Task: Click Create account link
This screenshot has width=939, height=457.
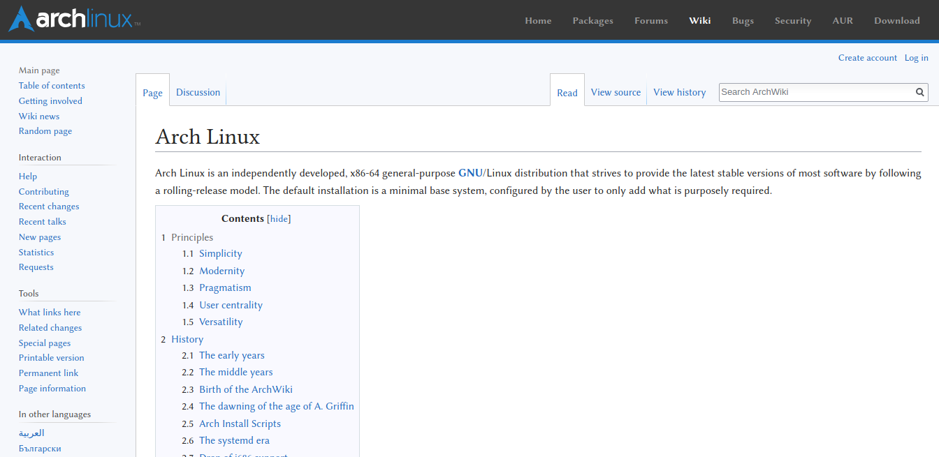Action: point(867,58)
